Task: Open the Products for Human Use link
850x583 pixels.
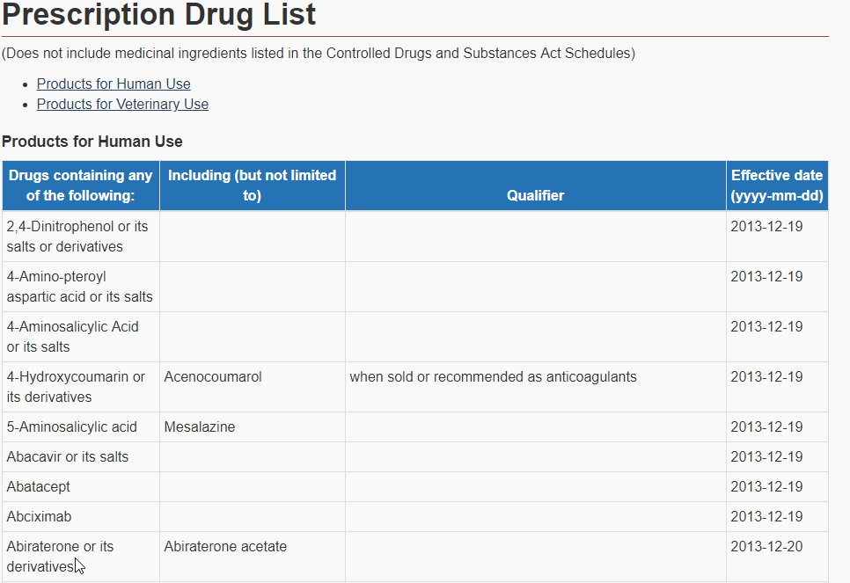Action: click(113, 84)
